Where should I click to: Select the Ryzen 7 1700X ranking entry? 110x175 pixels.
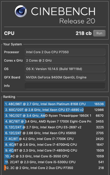pos(55,121)
